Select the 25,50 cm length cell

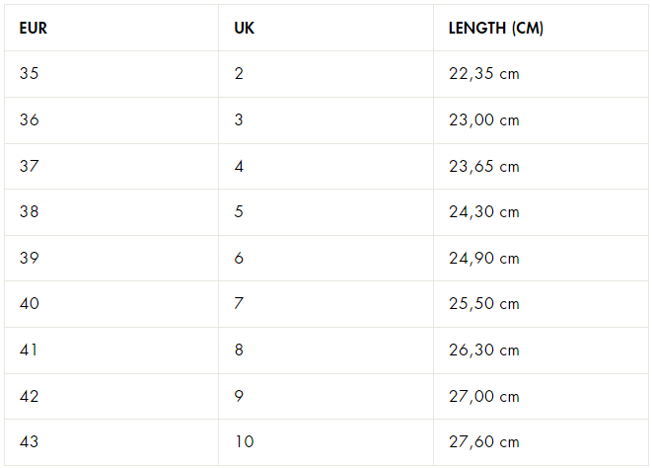tap(483, 304)
